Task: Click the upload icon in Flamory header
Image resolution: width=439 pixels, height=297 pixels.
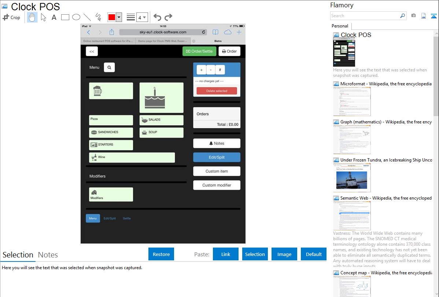Action: (x=434, y=16)
